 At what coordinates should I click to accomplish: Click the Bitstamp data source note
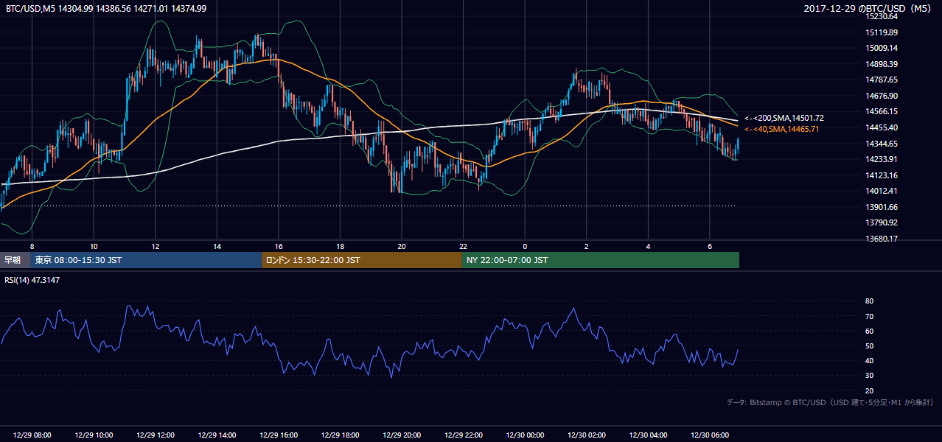click(x=830, y=402)
